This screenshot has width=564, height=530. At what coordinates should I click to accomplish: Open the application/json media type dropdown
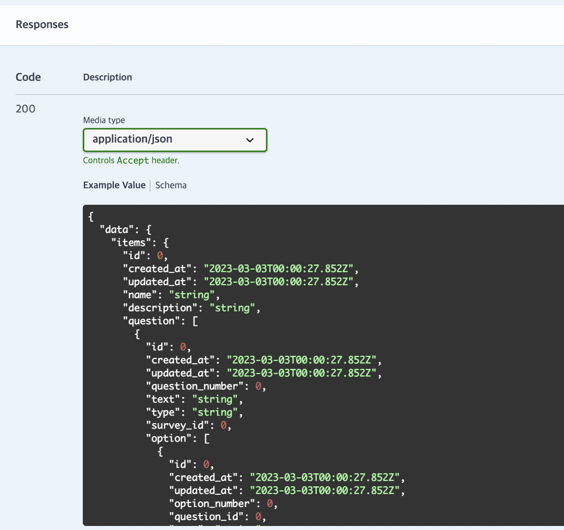pos(175,140)
